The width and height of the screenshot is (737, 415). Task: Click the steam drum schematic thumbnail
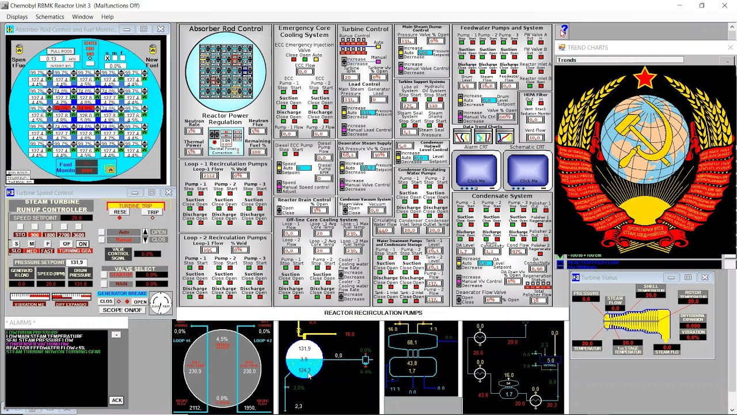coord(329,367)
